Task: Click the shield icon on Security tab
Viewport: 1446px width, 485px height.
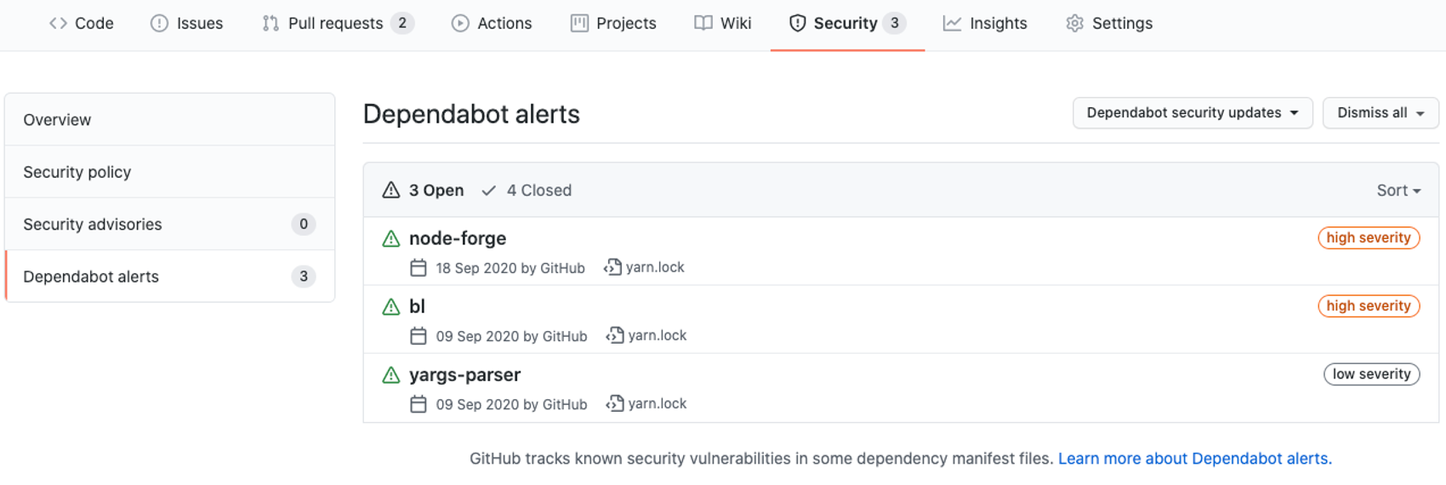Action: point(797,24)
